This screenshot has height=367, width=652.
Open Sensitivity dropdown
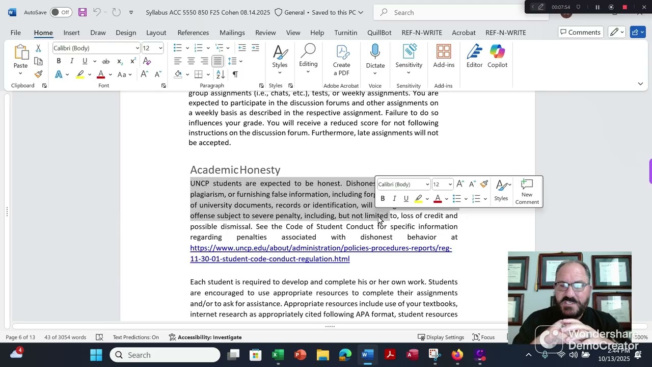tap(409, 60)
